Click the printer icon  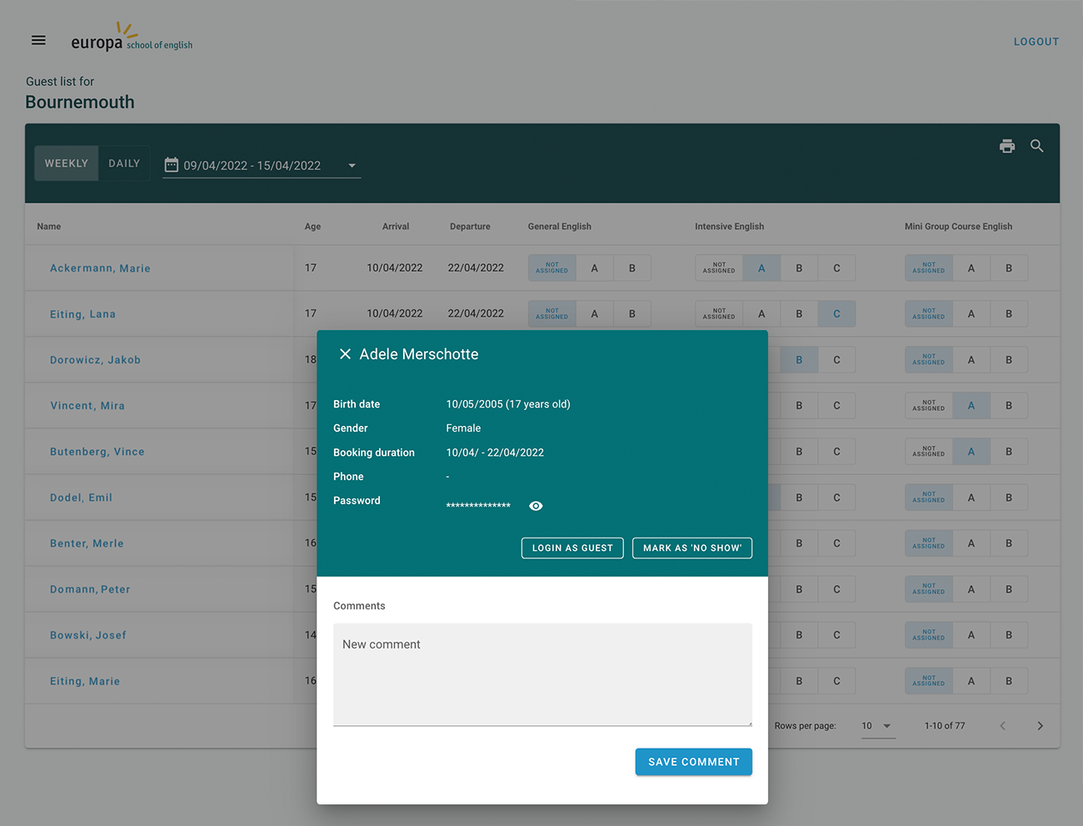[1007, 146]
